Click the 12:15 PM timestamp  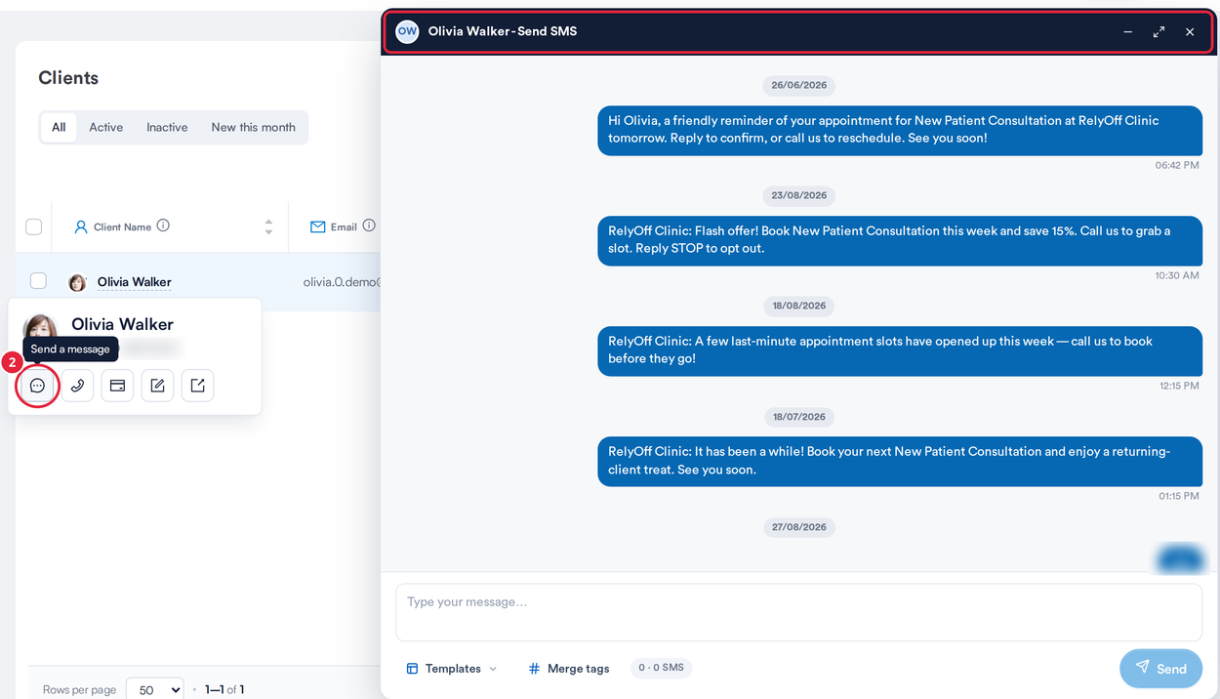click(x=1179, y=387)
